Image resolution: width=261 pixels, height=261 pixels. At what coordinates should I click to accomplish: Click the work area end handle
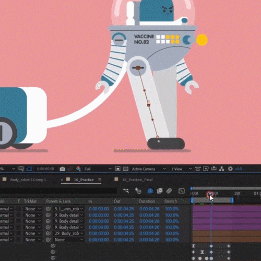coord(232,200)
